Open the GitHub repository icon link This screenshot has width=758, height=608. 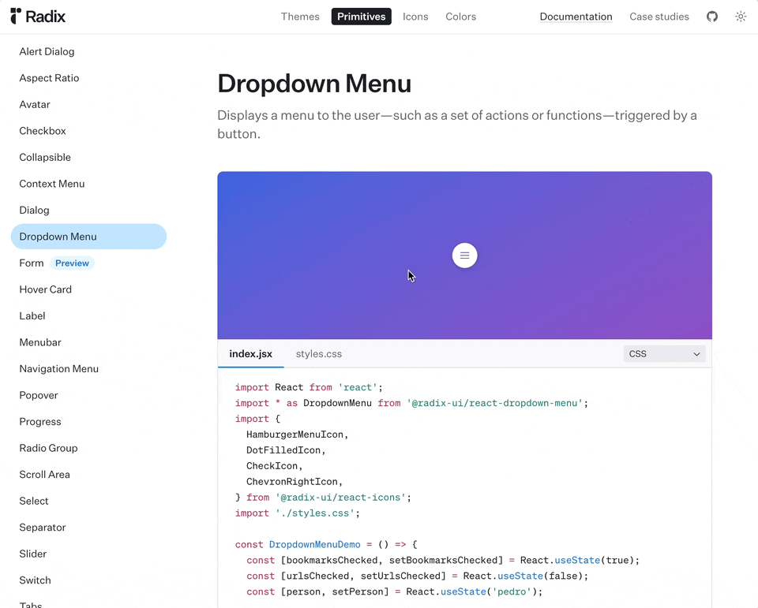pyautogui.click(x=712, y=17)
